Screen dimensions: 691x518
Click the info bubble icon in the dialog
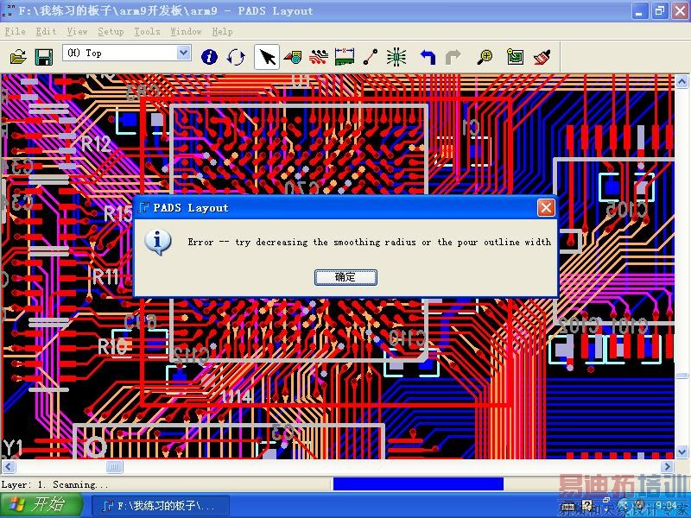pos(157,242)
